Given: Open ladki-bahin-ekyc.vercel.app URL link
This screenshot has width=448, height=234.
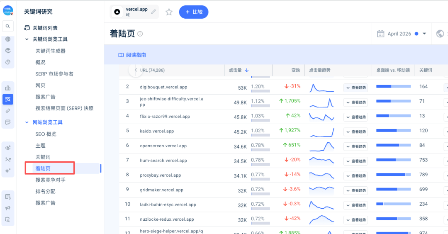Looking at the screenshot, I should tap(168, 205).
